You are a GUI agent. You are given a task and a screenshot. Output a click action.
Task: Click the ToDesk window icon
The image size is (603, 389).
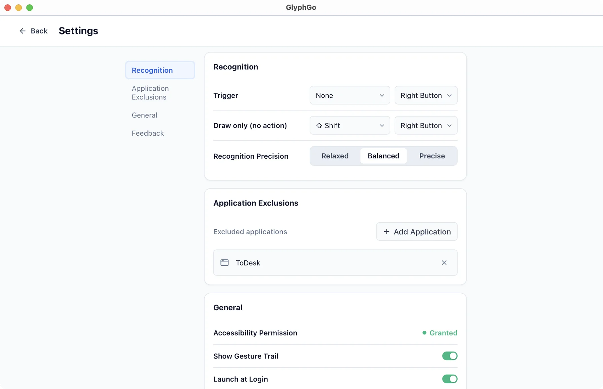tap(224, 263)
